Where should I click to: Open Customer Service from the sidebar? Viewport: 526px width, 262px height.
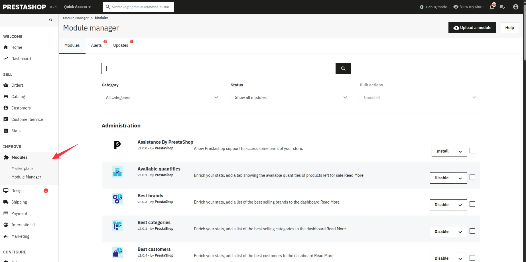(6, 119)
